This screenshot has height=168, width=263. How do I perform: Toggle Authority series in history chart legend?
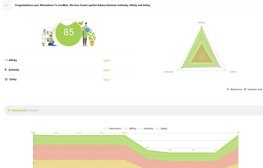coord(146,129)
